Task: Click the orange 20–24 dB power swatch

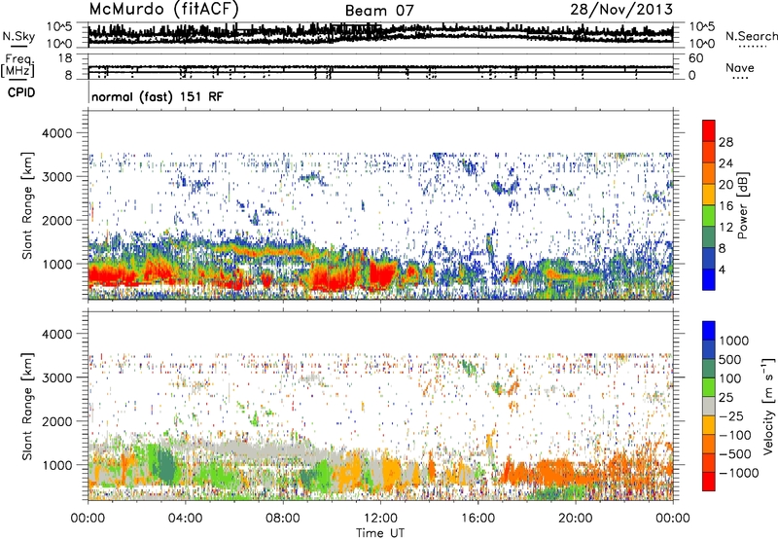Action: [709, 173]
